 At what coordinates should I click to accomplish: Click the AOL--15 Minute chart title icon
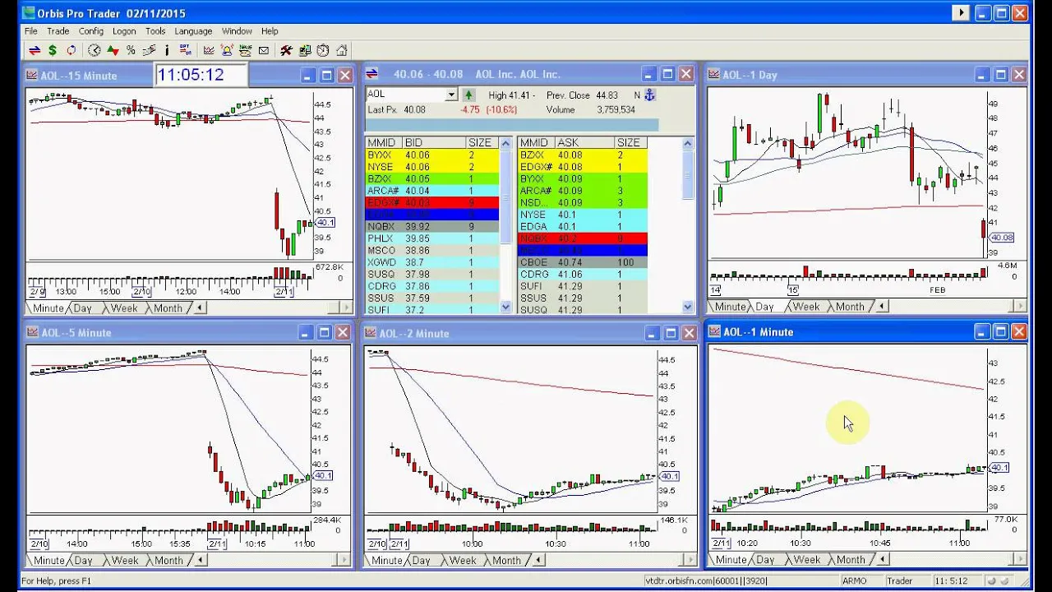(32, 75)
